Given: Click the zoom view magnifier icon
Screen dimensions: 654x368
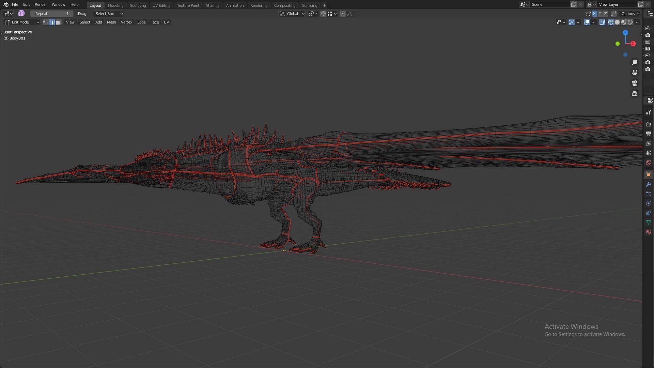Looking at the screenshot, I should [x=635, y=62].
